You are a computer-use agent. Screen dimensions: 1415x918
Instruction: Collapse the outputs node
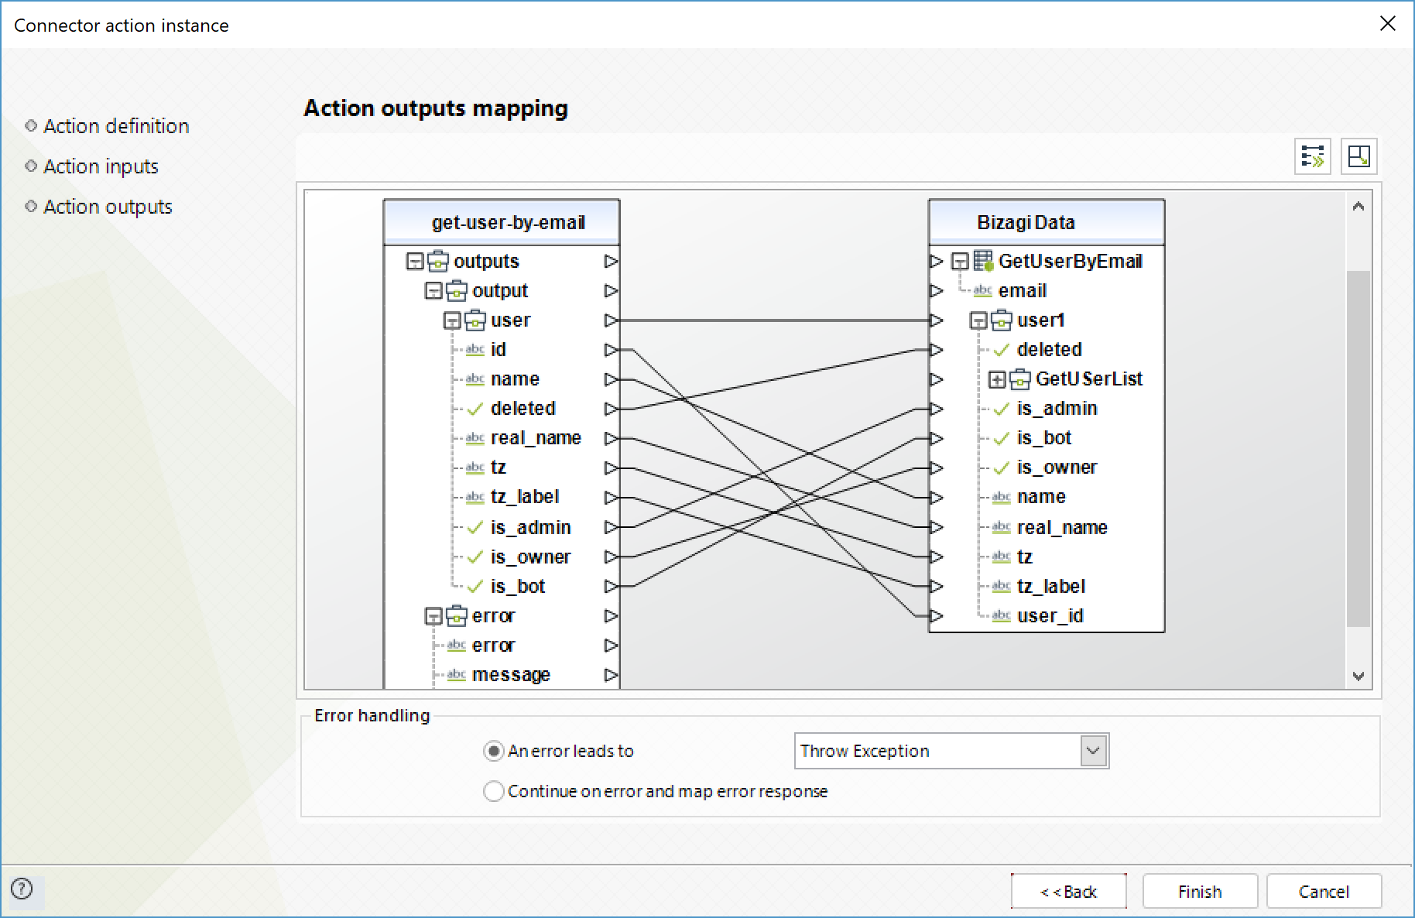point(416,262)
